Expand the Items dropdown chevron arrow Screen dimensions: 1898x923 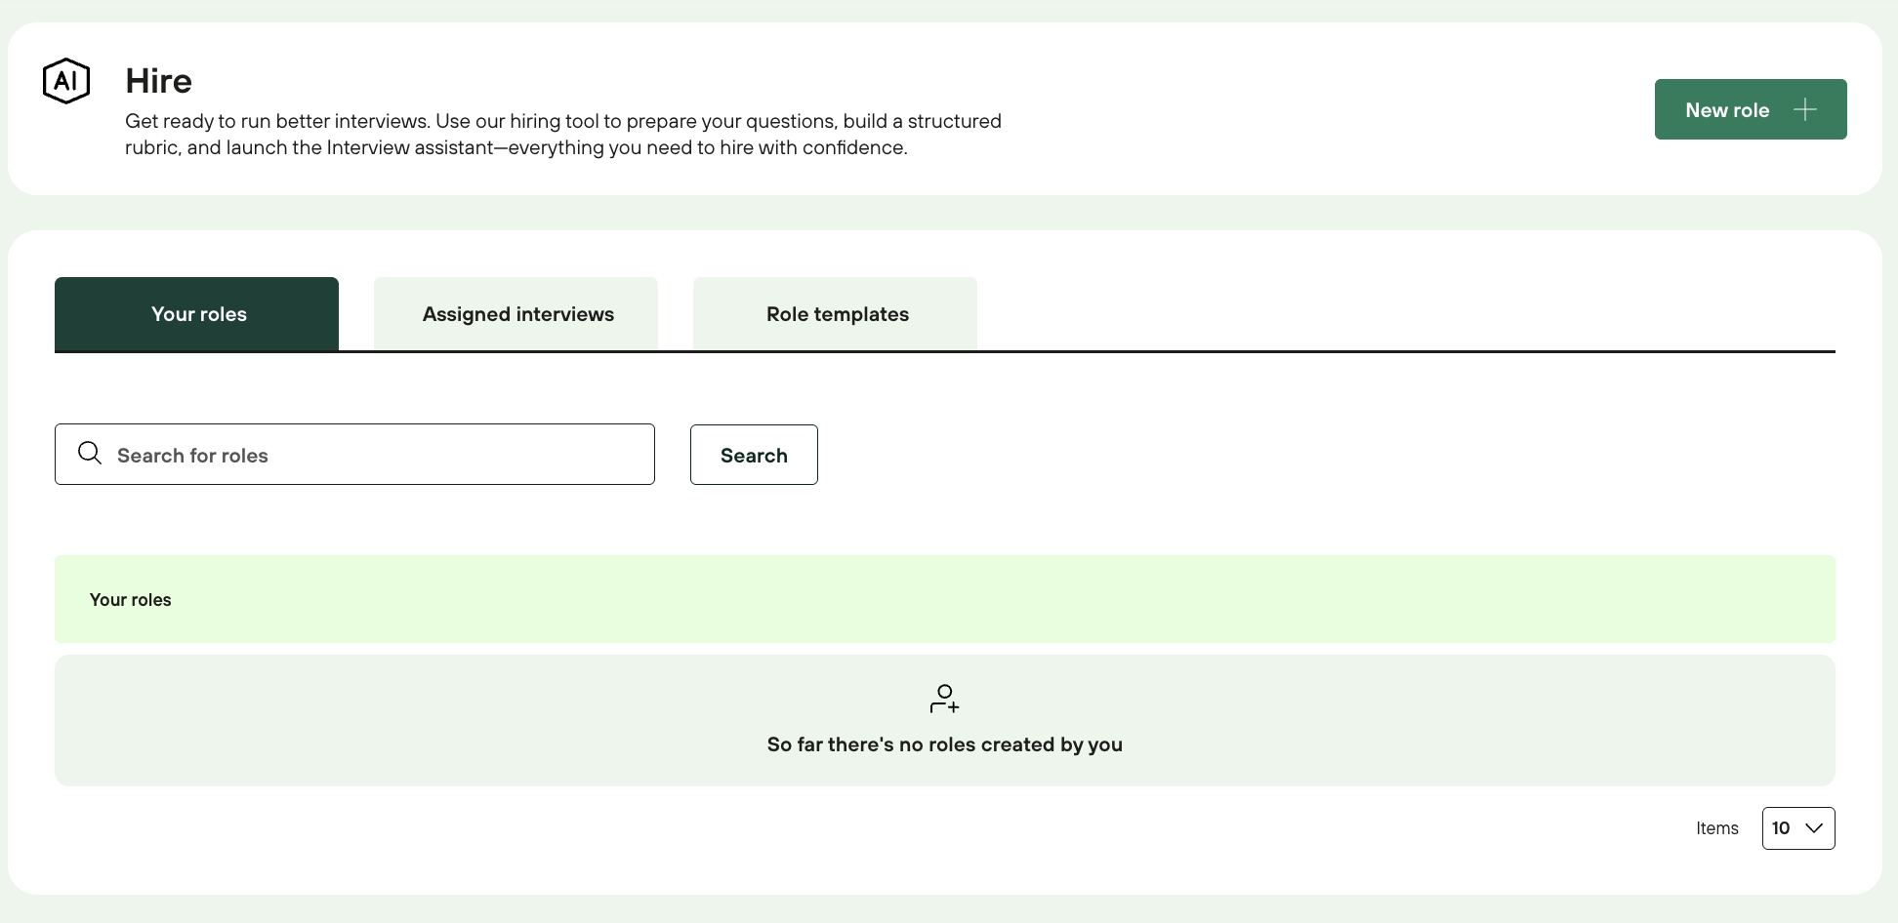[x=1814, y=828]
